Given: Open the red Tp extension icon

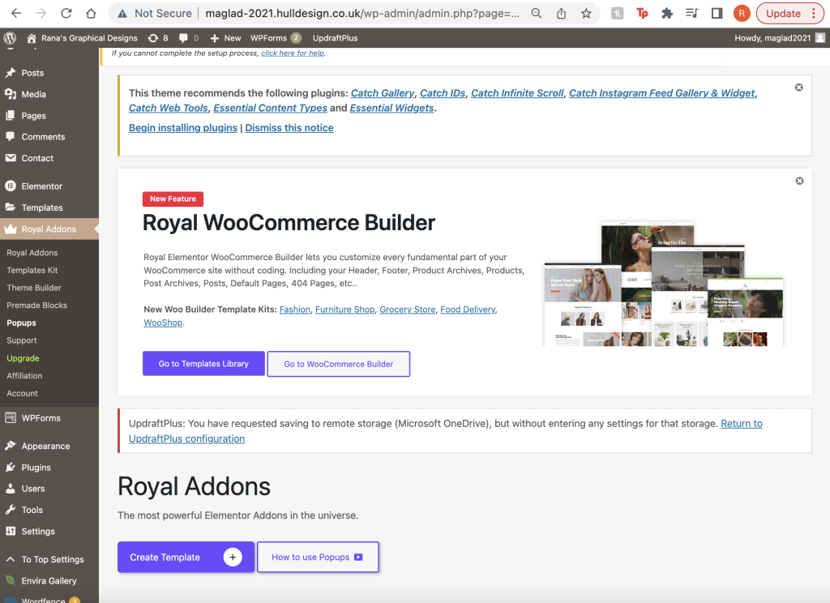Looking at the screenshot, I should click(x=642, y=14).
